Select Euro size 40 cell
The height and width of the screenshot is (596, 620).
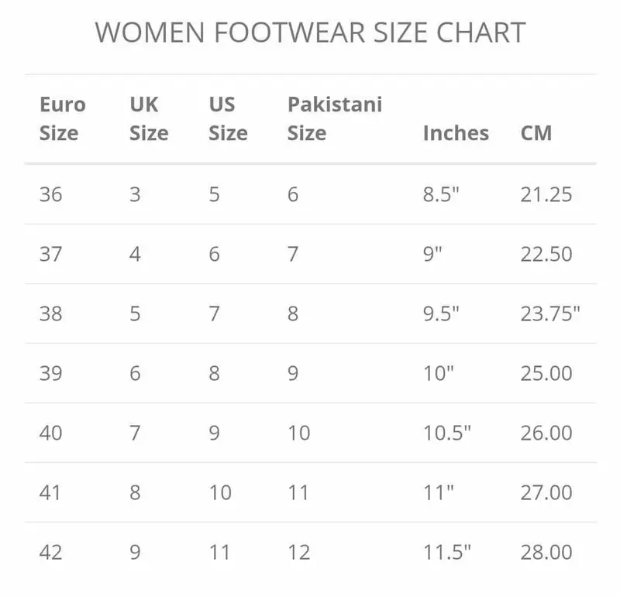coord(51,433)
